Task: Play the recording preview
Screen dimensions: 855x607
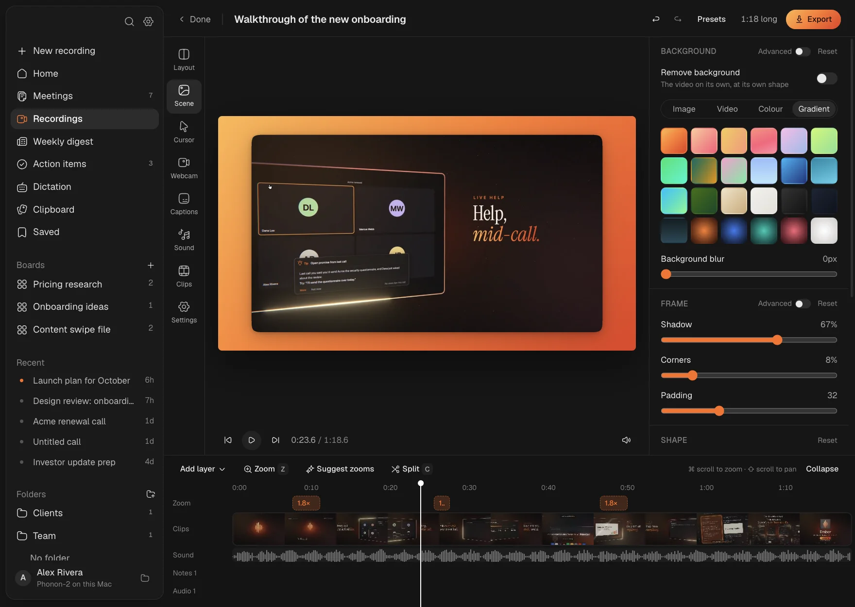Action: [x=251, y=440]
